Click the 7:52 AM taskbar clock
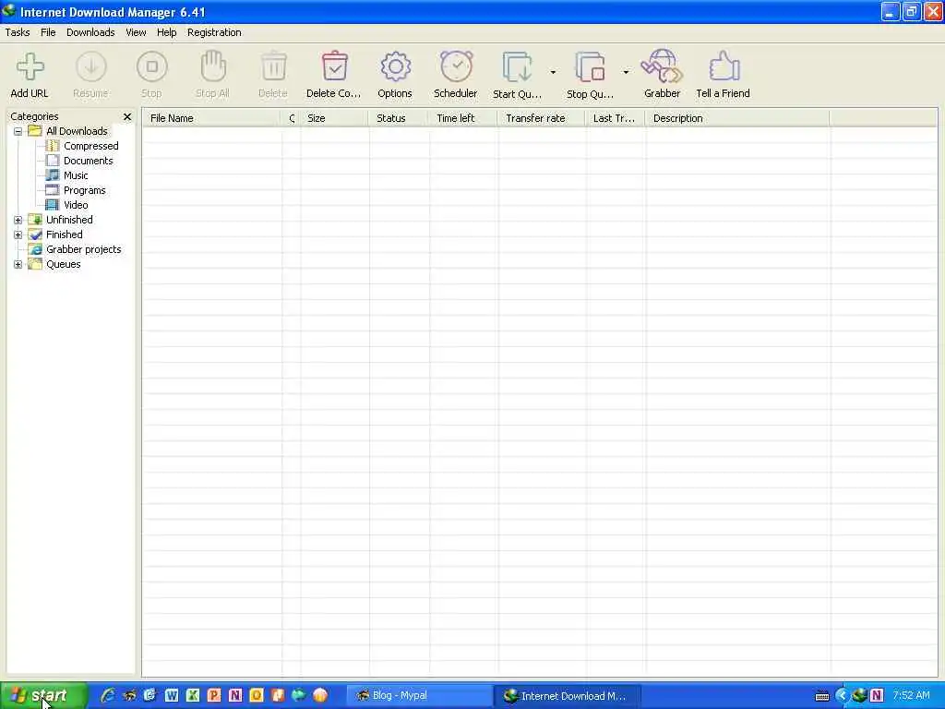This screenshot has height=709, width=945. 911,696
